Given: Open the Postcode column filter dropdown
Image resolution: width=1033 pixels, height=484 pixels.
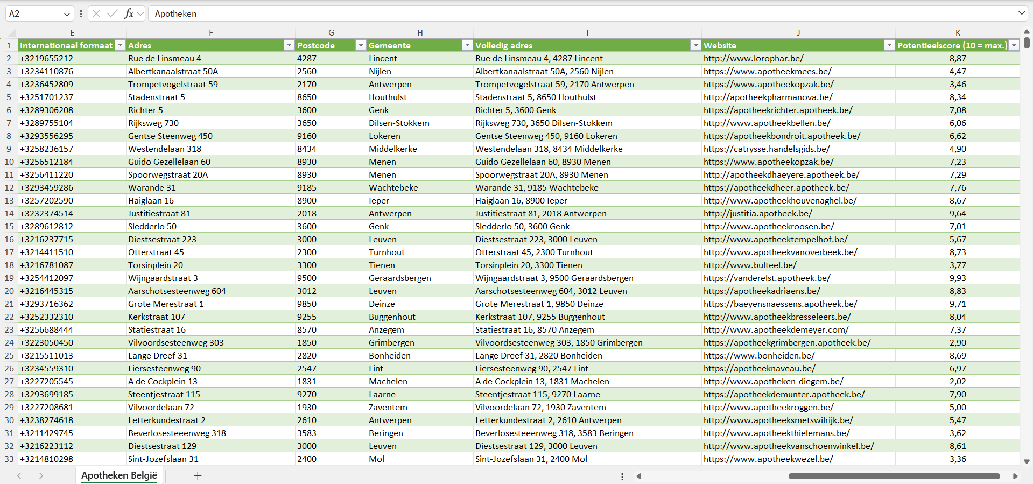Looking at the screenshot, I should pos(361,46).
